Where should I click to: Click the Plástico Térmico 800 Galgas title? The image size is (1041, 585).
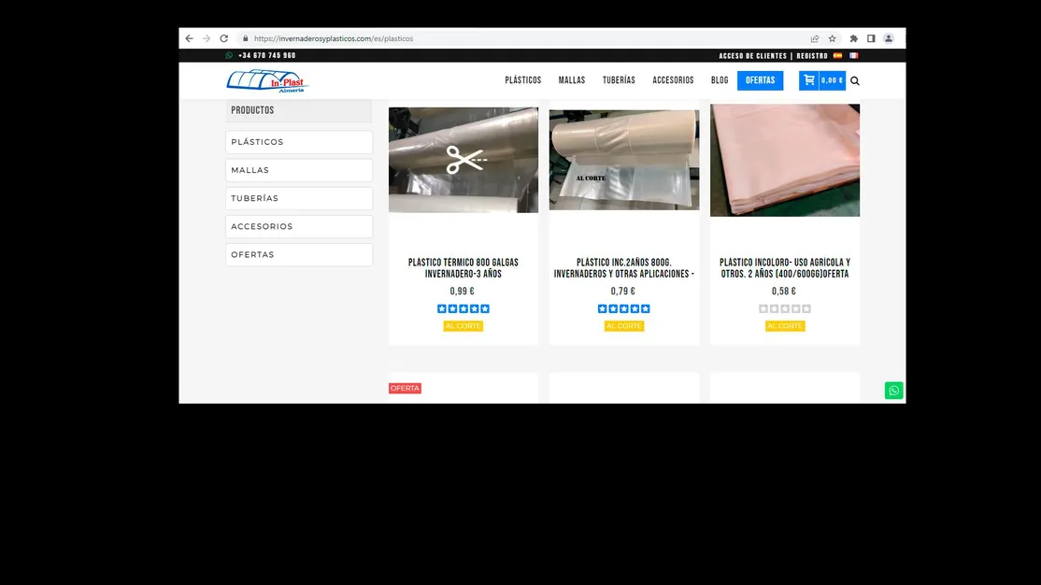click(x=463, y=268)
